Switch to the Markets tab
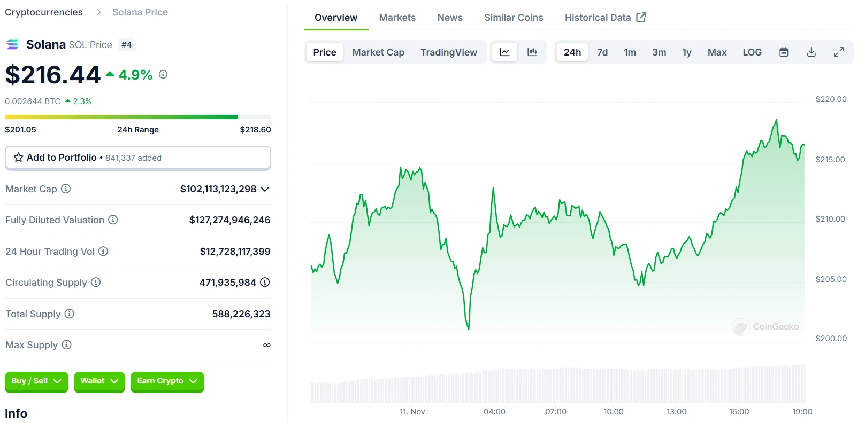Image resolution: width=865 pixels, height=423 pixels. (x=397, y=18)
